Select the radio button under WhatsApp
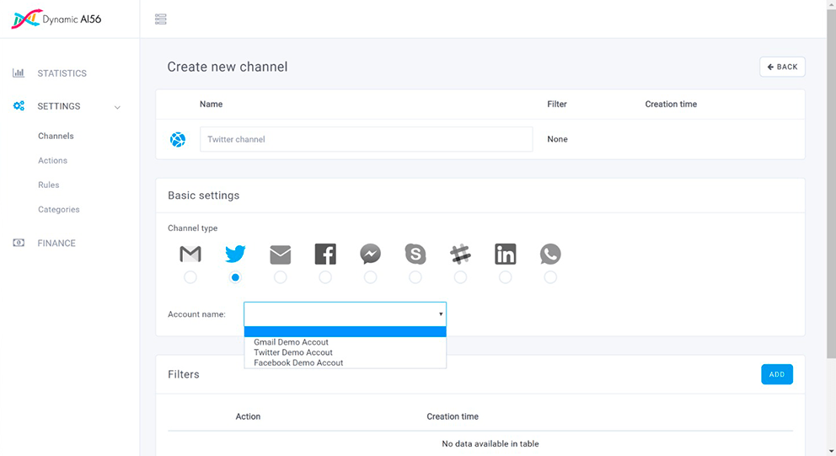 pyautogui.click(x=550, y=277)
